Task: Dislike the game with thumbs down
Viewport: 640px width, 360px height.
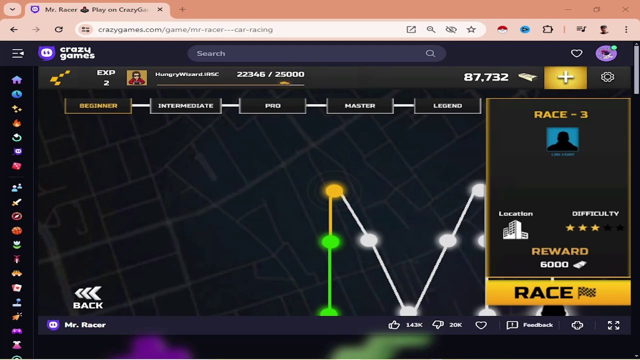Action: coord(438,325)
